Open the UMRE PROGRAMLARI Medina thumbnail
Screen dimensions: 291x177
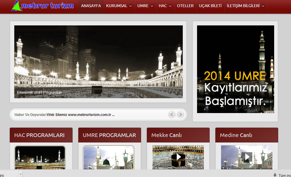(x=109, y=157)
